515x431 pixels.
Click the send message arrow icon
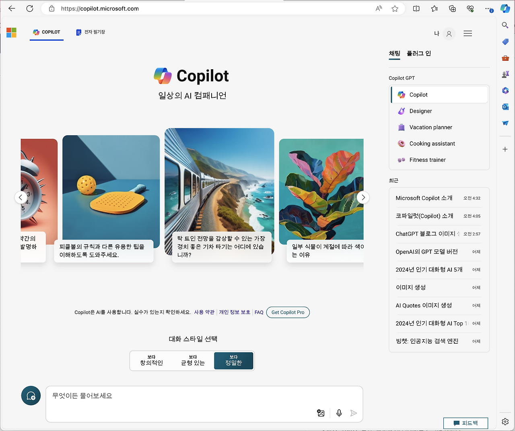(354, 413)
